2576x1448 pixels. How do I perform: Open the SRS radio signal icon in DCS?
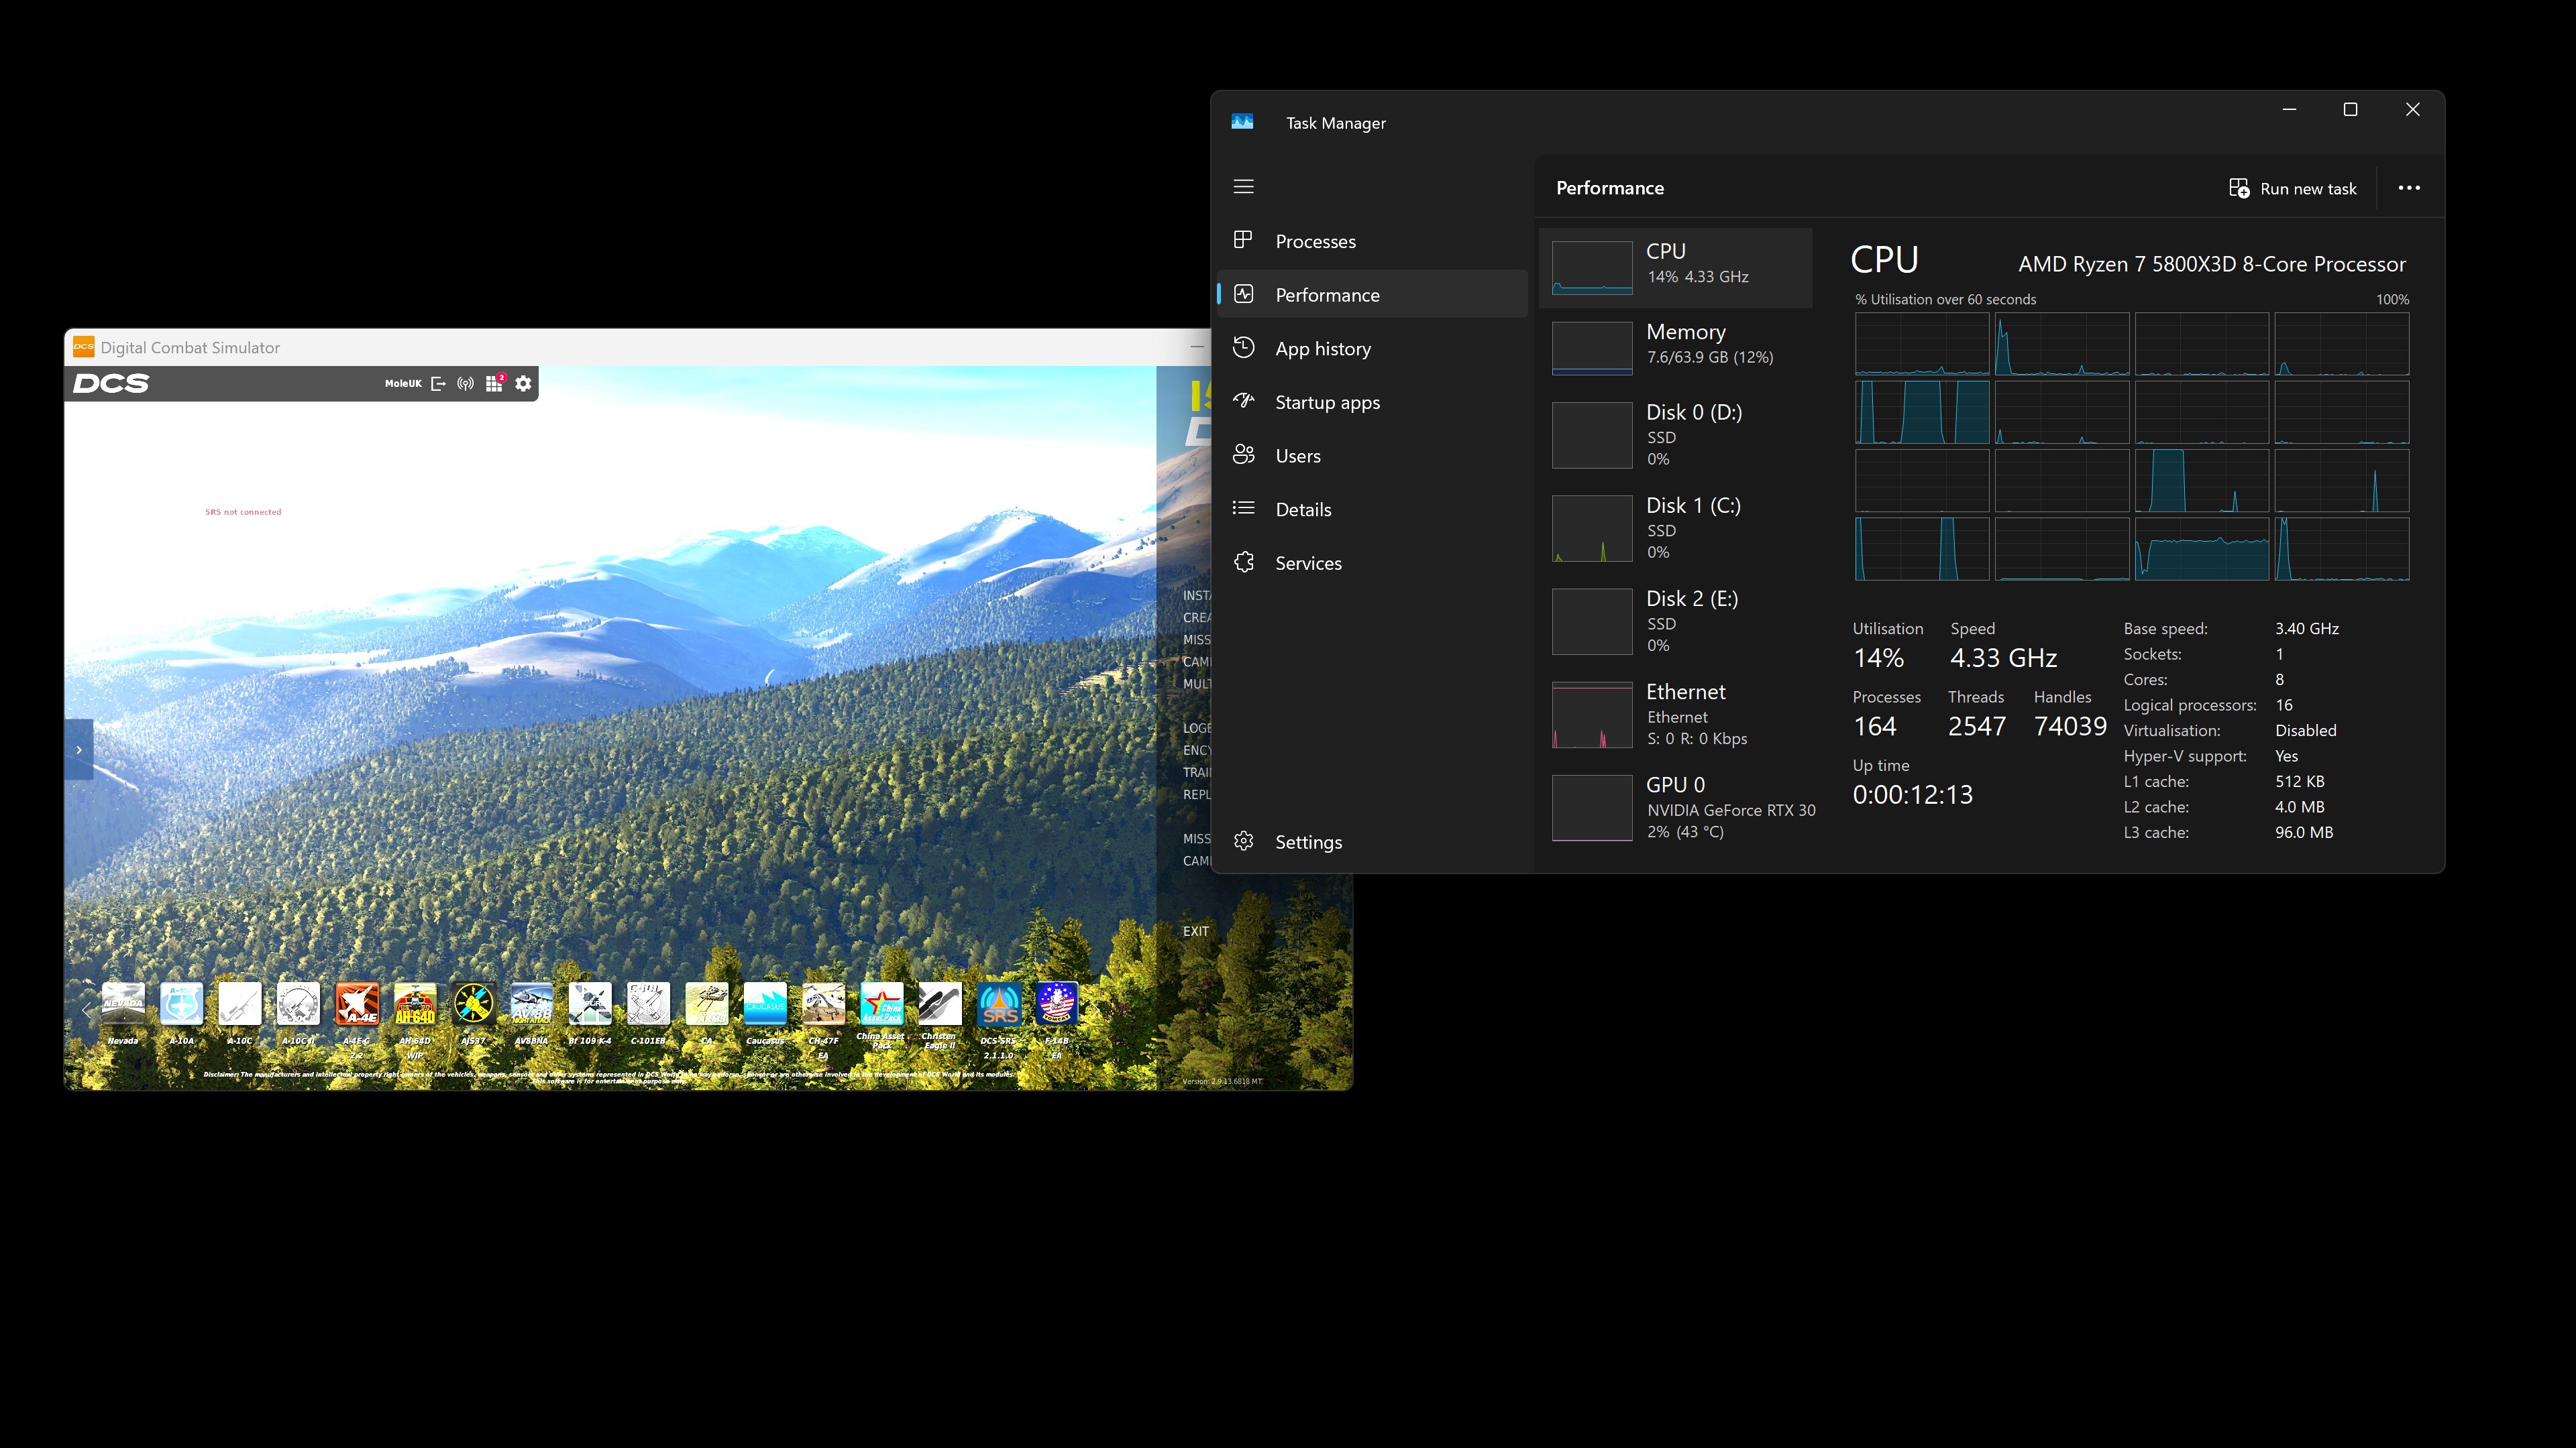click(466, 383)
